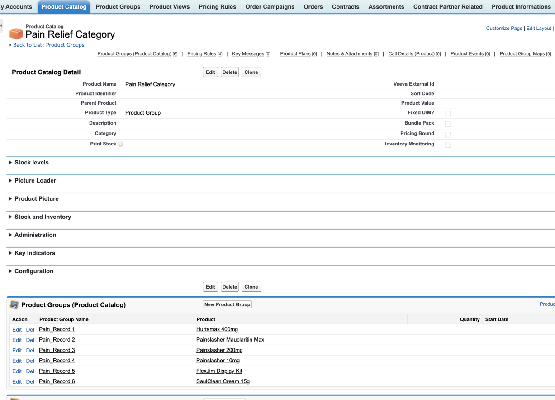Toggle the Bundle Pack checkbox

(x=447, y=124)
